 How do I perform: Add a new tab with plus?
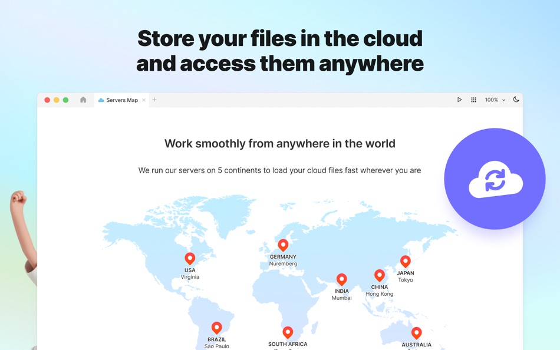(154, 100)
